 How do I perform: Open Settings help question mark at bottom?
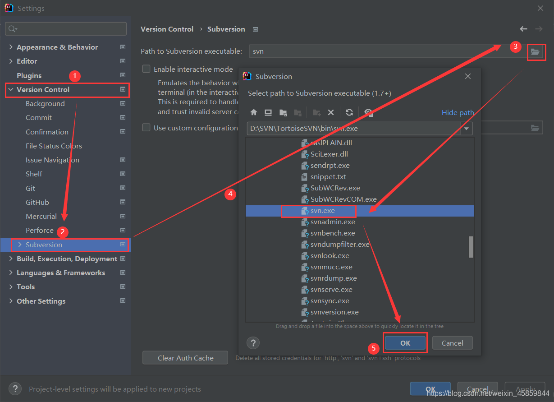[15, 389]
